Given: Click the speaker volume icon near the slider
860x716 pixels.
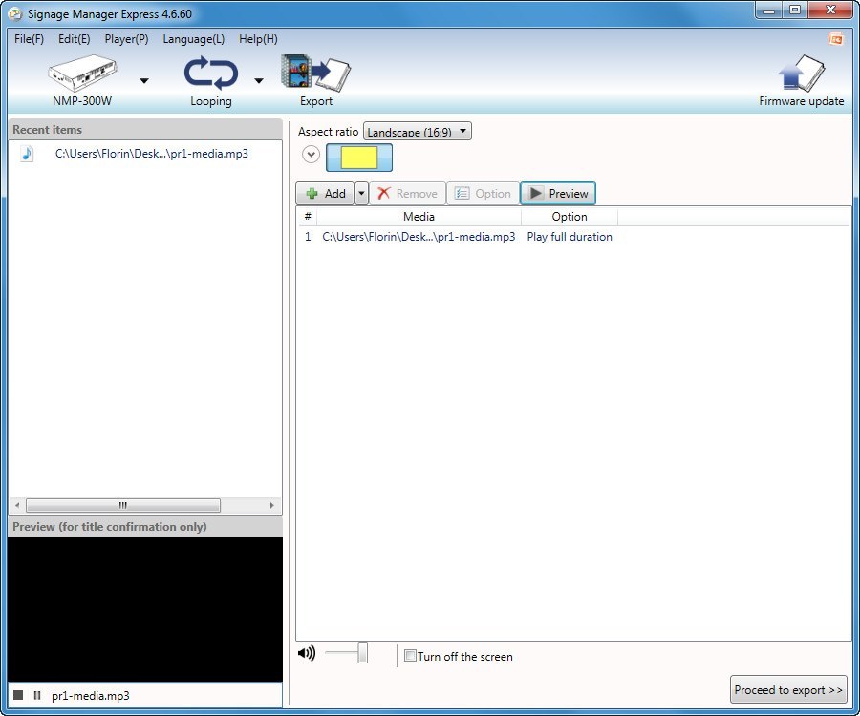Looking at the screenshot, I should pos(306,652).
